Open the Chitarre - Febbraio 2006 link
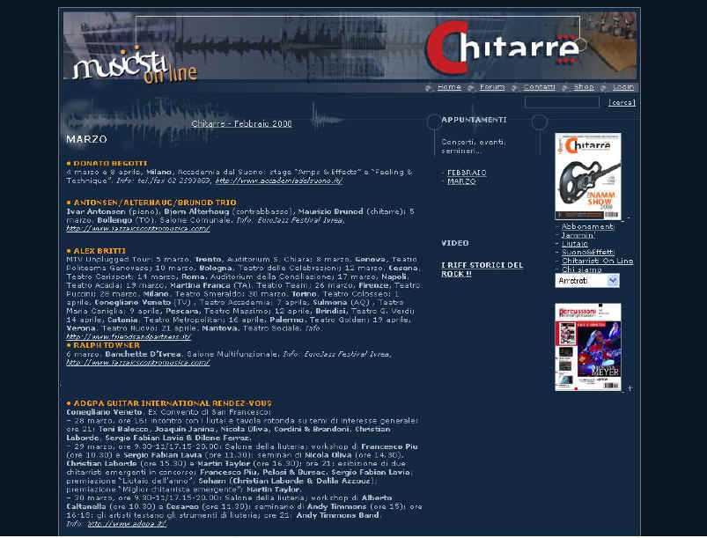Screen dimensions: 707x538 click(x=241, y=123)
